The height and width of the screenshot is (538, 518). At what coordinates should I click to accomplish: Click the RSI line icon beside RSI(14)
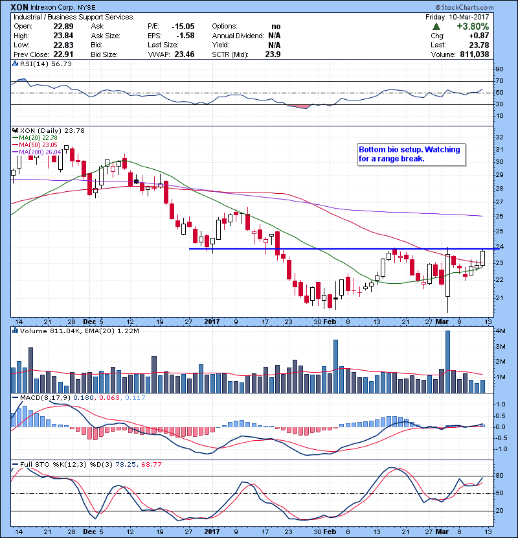[15, 64]
